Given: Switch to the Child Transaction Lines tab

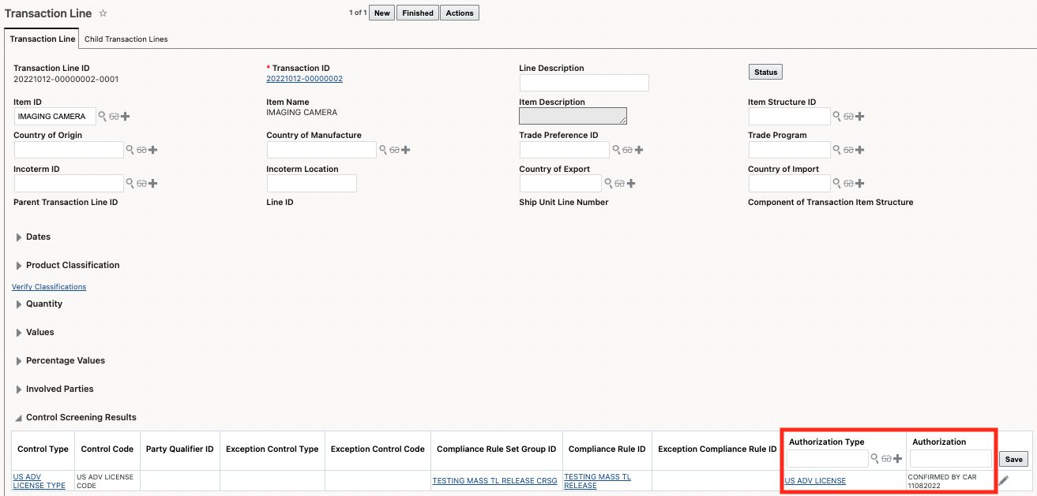Looking at the screenshot, I should pos(126,39).
